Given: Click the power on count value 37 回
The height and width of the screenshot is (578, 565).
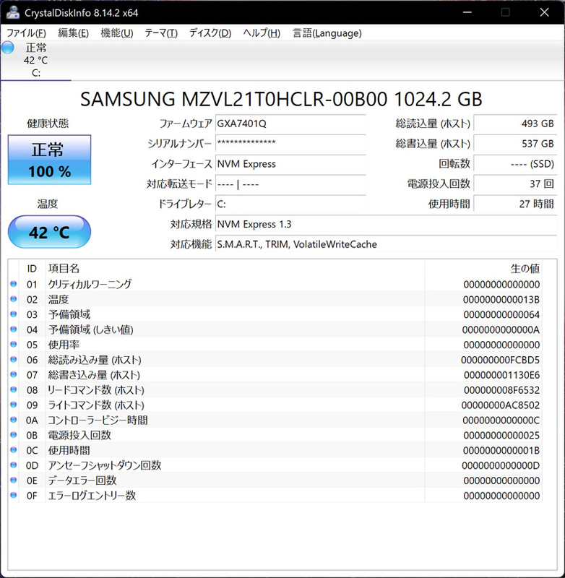Looking at the screenshot, I should click(515, 184).
